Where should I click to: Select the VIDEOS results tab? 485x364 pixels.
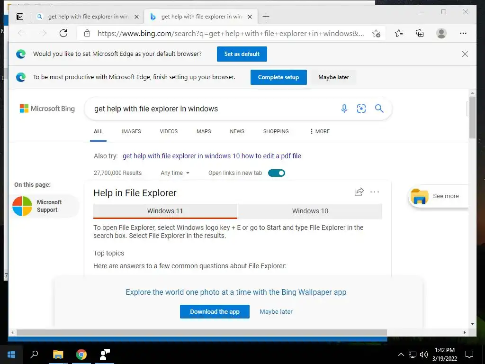[x=169, y=131]
